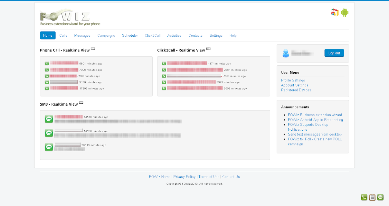Click the '29013 minutes ago' SMS timestamp

point(94,145)
